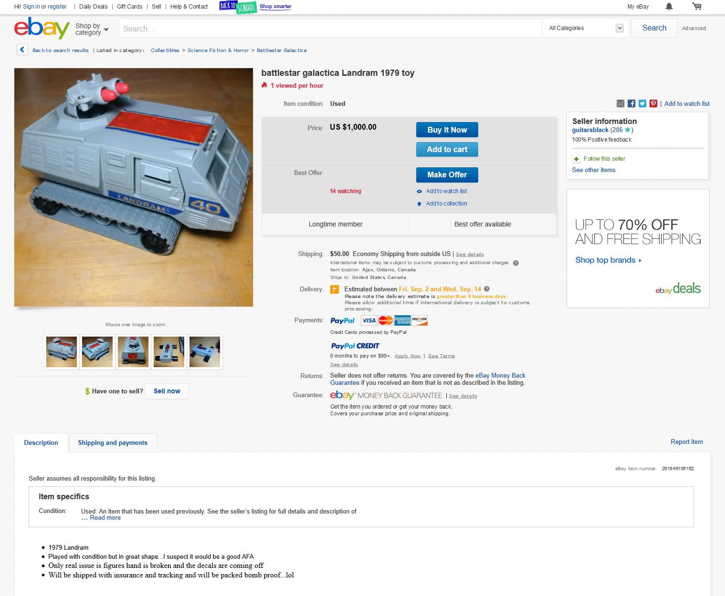Share listing on Twitter icon
The image size is (725, 596).
642,103
